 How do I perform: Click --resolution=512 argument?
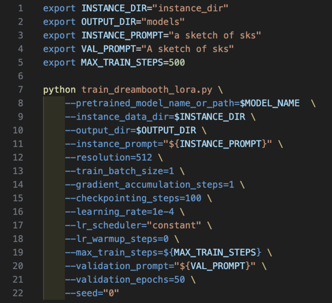tap(109, 158)
